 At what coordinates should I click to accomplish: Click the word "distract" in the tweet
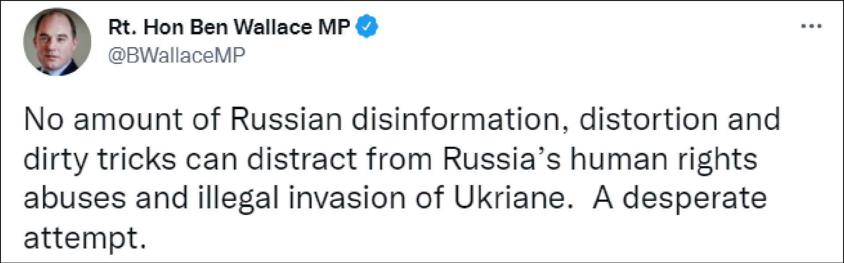(302, 159)
